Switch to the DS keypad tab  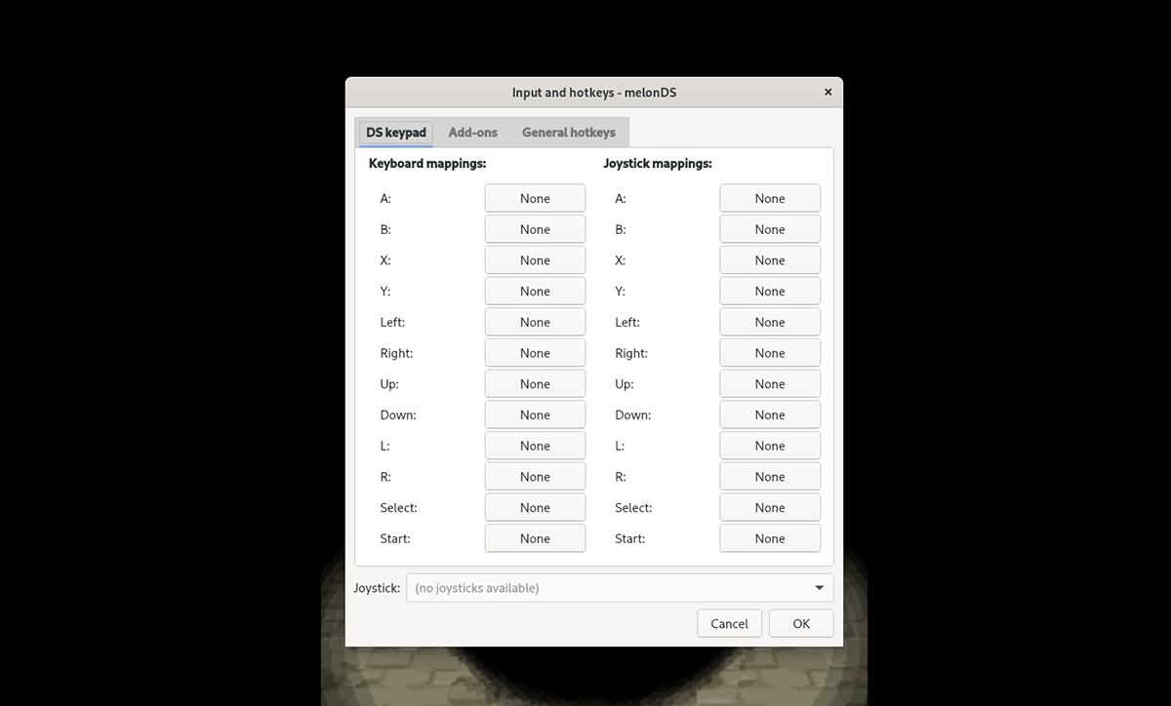click(x=395, y=133)
